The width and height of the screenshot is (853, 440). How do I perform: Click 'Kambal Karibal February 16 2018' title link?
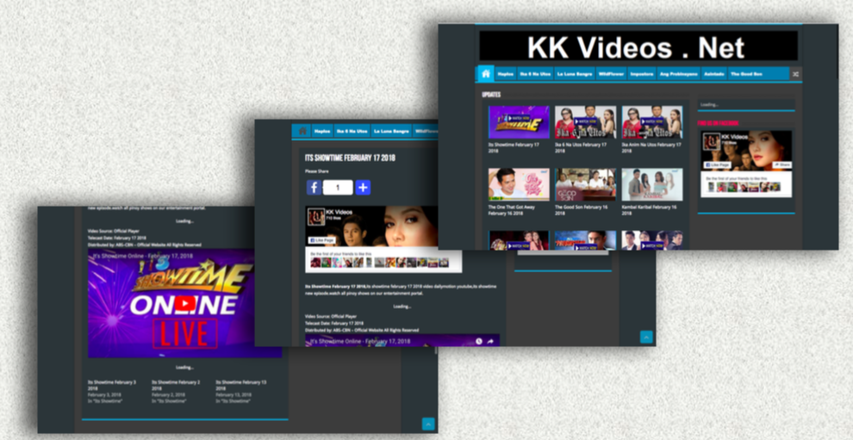coord(649,210)
